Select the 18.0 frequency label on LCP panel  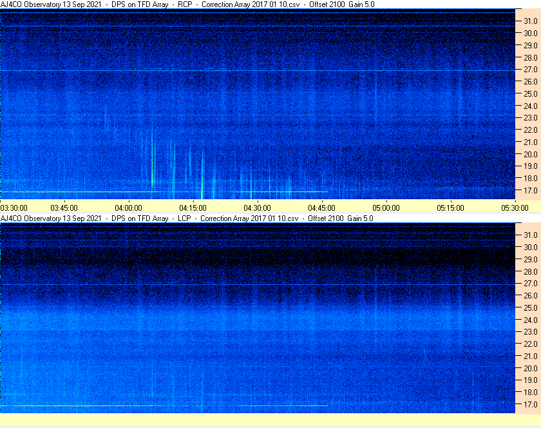pos(531,392)
